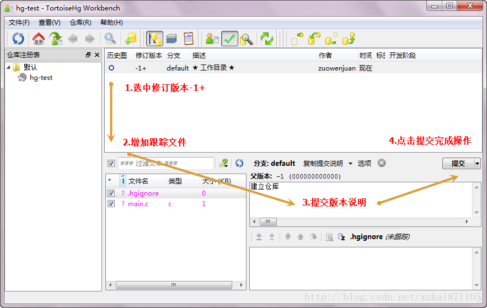Click the 修订版本 column header
Image resolution: width=487 pixels, height=308 pixels.
(149, 56)
